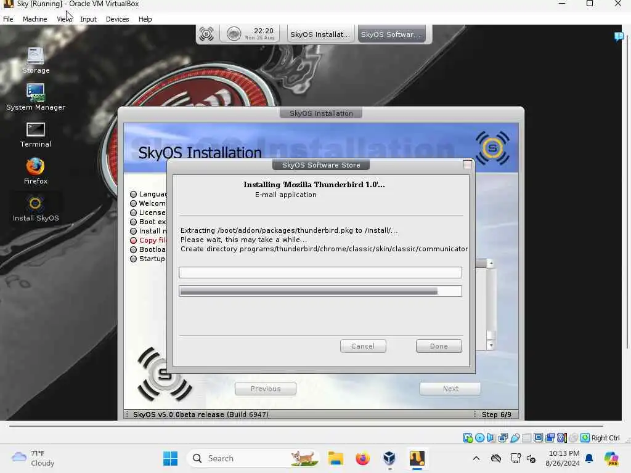The height and width of the screenshot is (473, 631).
Task: Click the SkyOS main menu logo in the panel
Action: coord(206,34)
